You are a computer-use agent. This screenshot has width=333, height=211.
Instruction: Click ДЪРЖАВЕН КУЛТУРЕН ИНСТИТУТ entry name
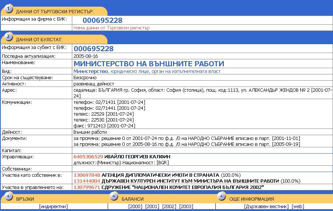190,181
